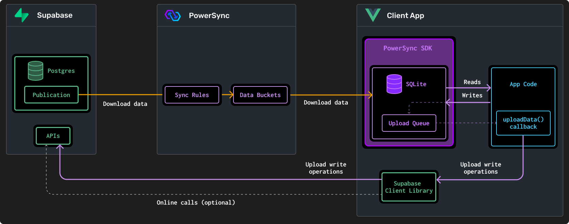The image size is (569, 224).
Task: Click the PowerSync SDK label
Action: tap(408, 48)
